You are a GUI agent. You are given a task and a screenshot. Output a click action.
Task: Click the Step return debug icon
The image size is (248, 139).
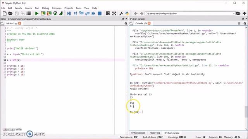tap(88, 14)
